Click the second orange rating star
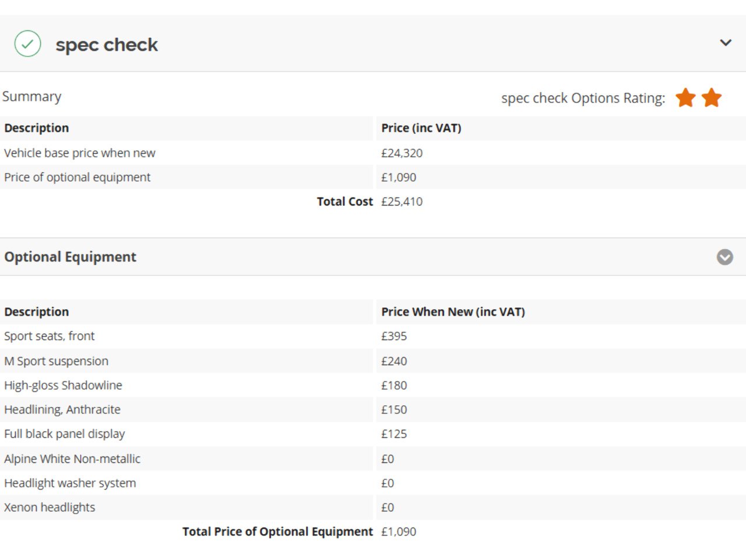746x559 pixels. (712, 98)
